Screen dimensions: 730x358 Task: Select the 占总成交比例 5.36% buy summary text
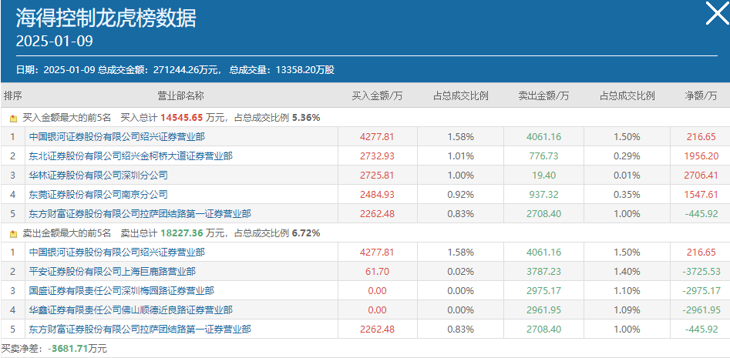(278, 118)
